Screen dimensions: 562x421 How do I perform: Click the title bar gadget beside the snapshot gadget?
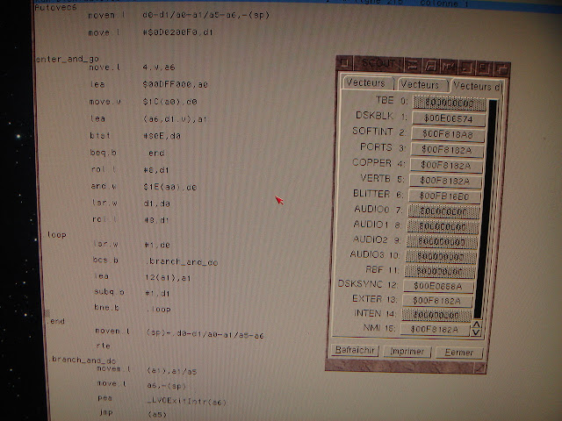pos(449,67)
